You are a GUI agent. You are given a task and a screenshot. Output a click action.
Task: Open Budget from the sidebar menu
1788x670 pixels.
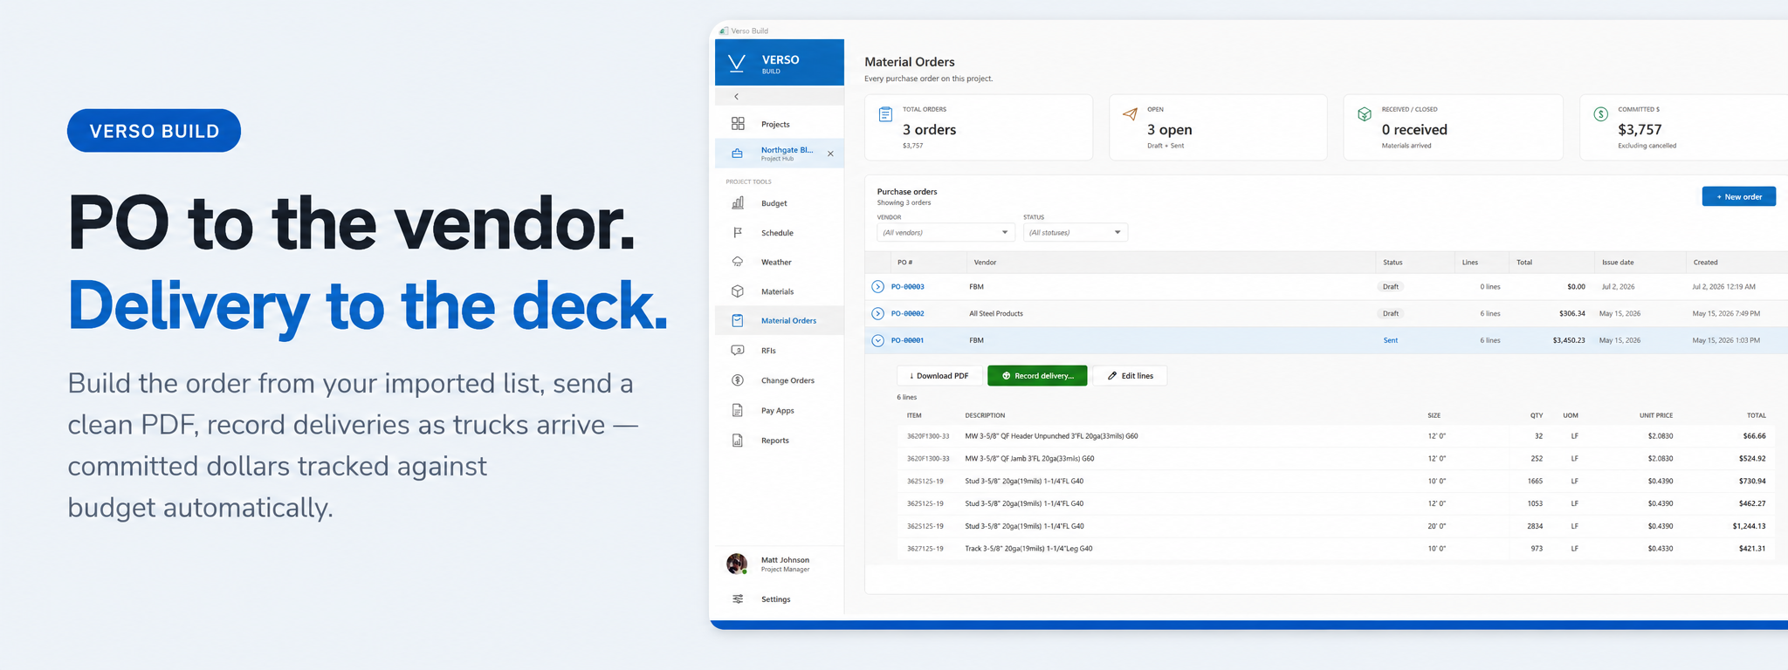(x=774, y=203)
